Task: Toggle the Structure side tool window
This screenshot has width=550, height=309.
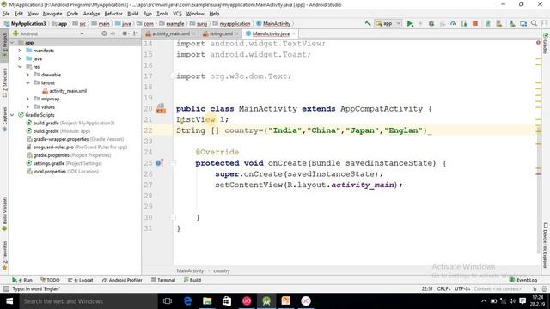Action: coord(4,82)
